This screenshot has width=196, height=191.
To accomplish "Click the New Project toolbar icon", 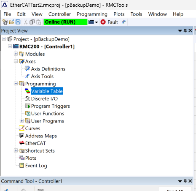I will [x=5, y=22].
